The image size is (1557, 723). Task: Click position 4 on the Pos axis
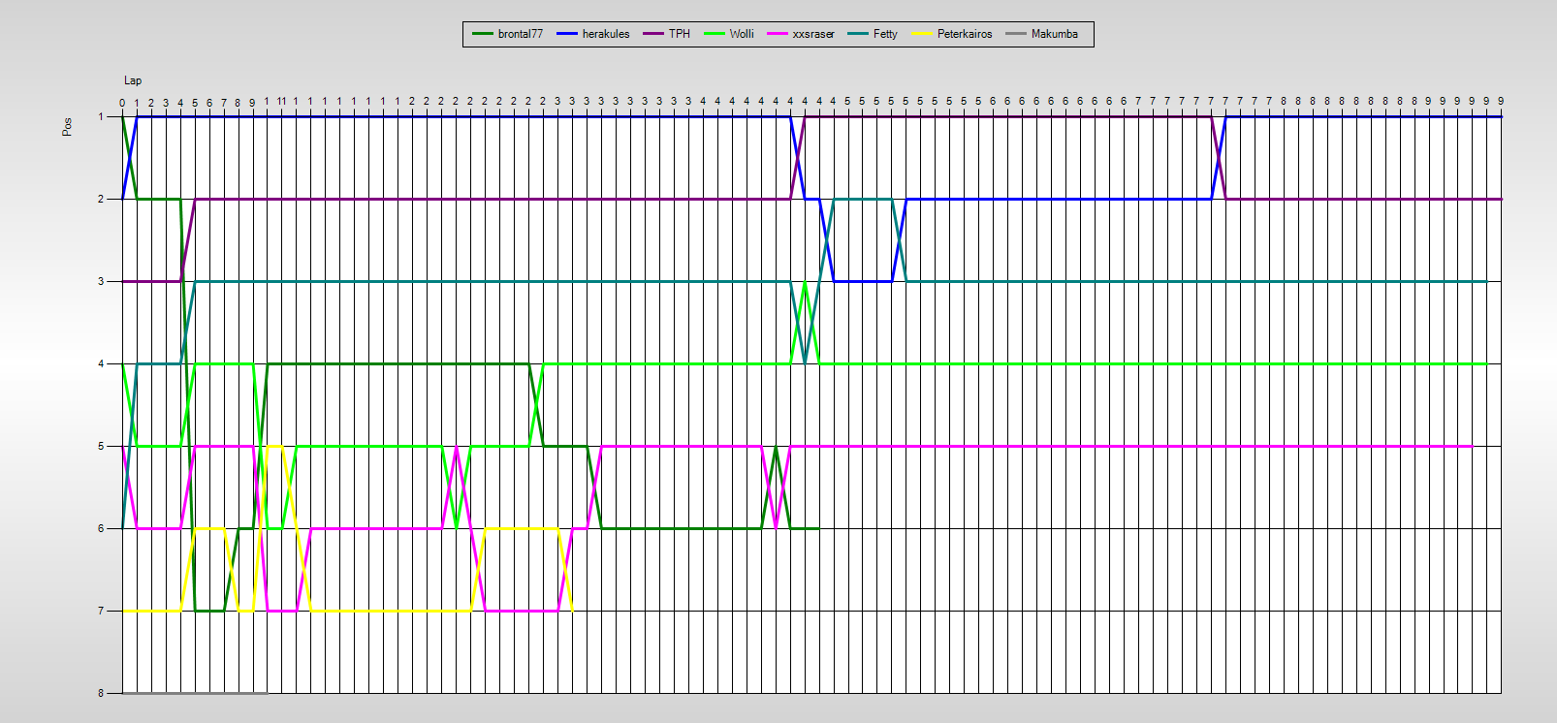(x=101, y=363)
